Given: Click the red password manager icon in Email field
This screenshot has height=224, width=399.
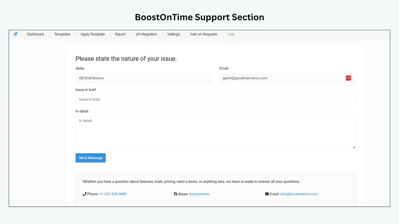Looking at the screenshot, I should point(348,78).
